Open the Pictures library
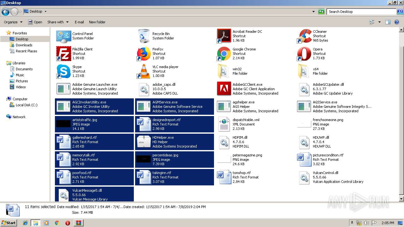 pyautogui.click(x=22, y=81)
